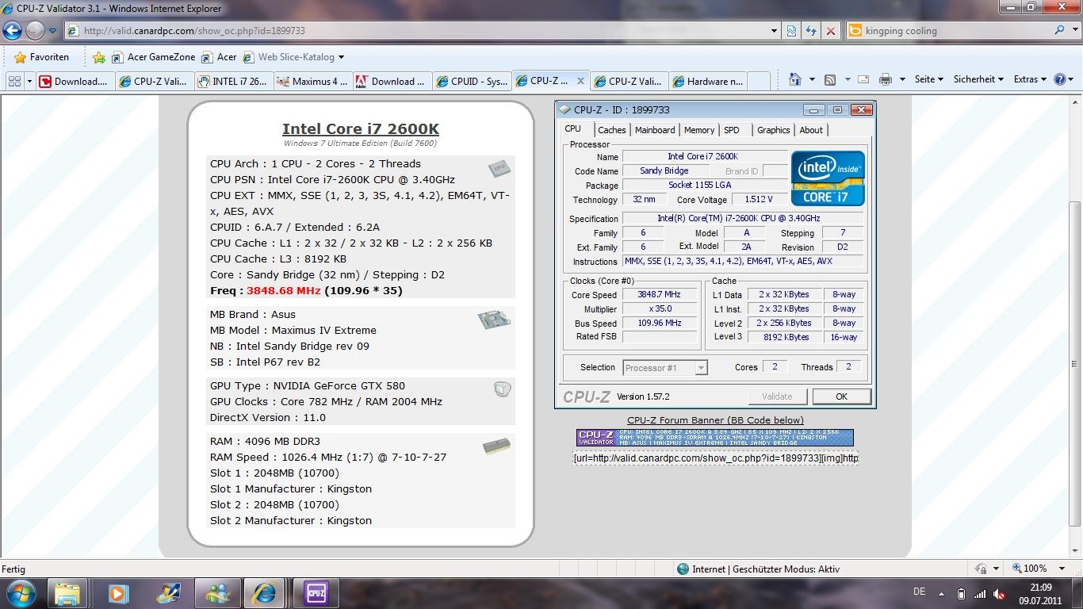Select the About tab in CPU-Z
This screenshot has height=609, width=1083.
pos(811,130)
